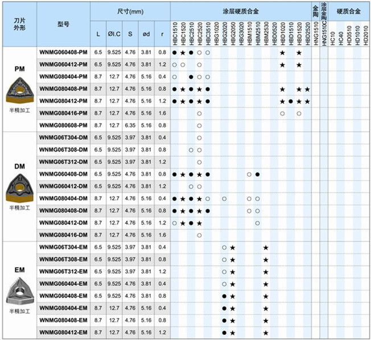371x340 pixels.
Task: Click model WNMG080404-PM
Action: [x=63, y=76]
